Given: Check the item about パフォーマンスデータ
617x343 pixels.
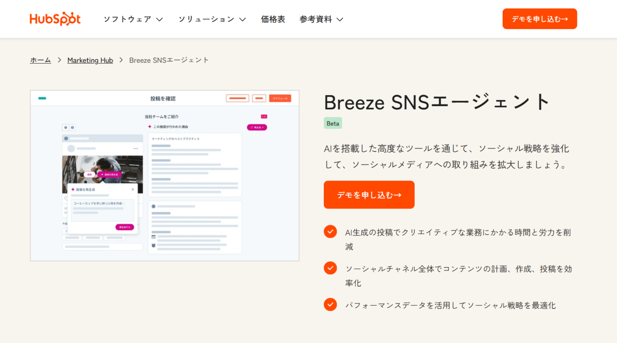Looking at the screenshot, I should pyautogui.click(x=330, y=304).
